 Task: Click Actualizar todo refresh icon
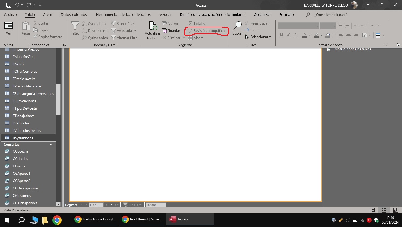(153, 26)
